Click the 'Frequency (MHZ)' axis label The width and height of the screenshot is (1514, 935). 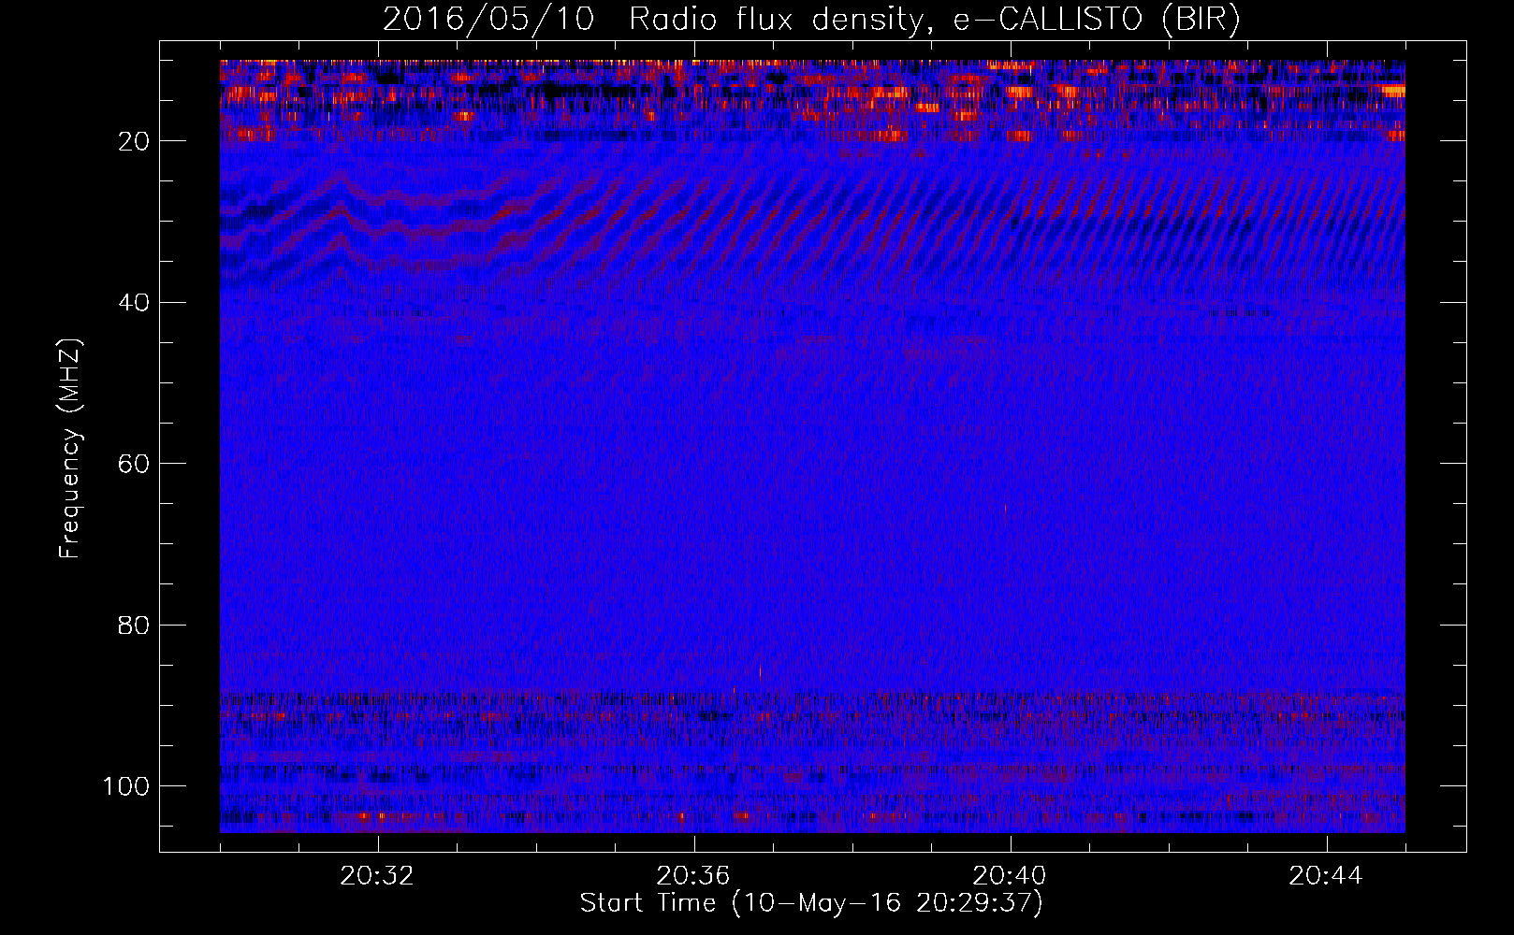pos(70,448)
